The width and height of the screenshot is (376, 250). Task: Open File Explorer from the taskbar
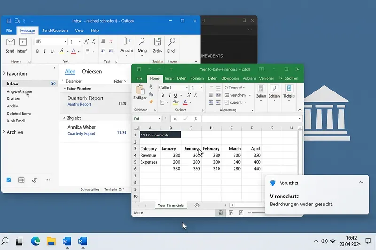click(51, 242)
